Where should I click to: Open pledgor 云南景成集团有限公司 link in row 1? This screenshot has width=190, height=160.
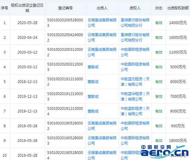tap(102, 23)
